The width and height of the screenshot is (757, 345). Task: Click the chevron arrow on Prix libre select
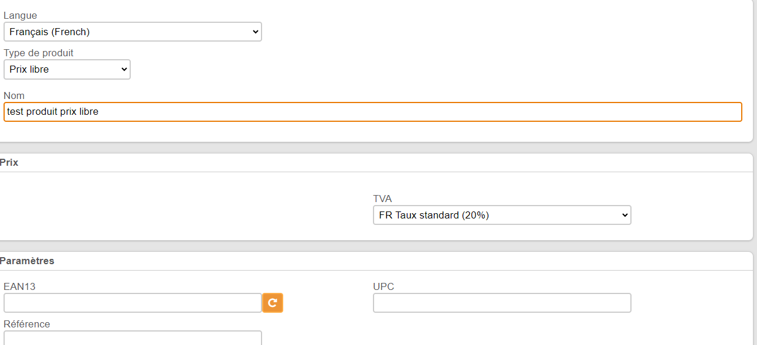[x=124, y=69]
